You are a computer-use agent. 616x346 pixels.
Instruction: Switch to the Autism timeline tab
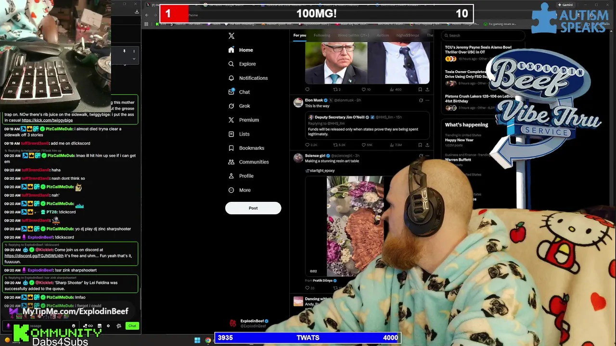click(x=383, y=35)
